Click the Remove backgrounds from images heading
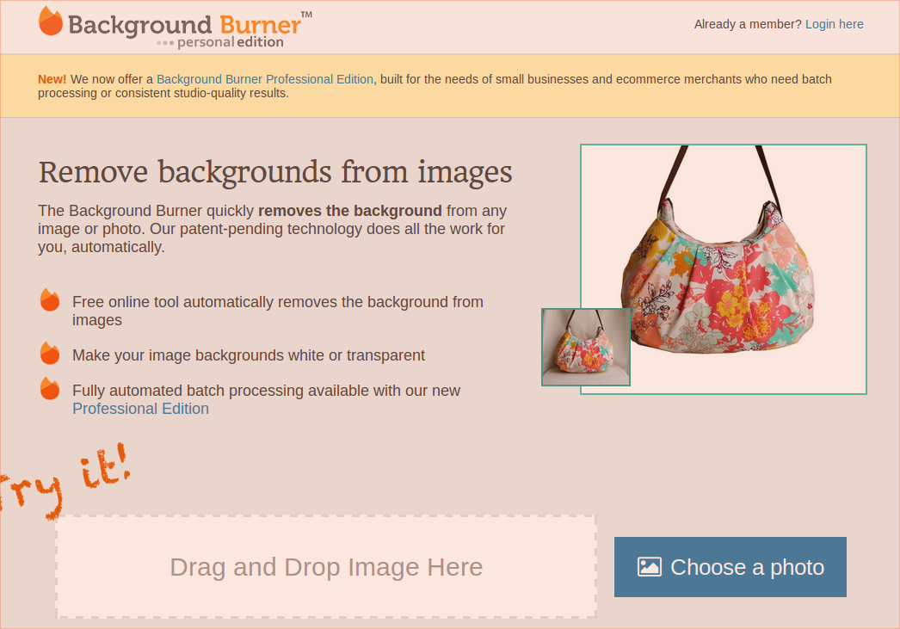Viewport: 900px width, 629px height. point(275,172)
